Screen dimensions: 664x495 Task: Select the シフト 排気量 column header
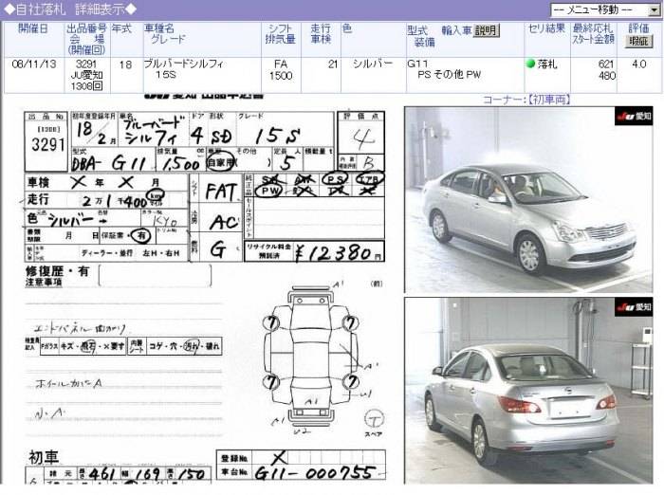(281, 34)
